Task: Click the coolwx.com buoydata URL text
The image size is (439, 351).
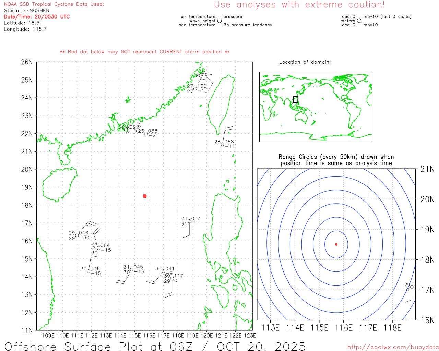Action: point(393,347)
